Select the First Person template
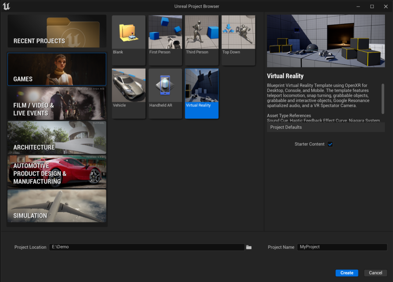 click(x=165, y=39)
